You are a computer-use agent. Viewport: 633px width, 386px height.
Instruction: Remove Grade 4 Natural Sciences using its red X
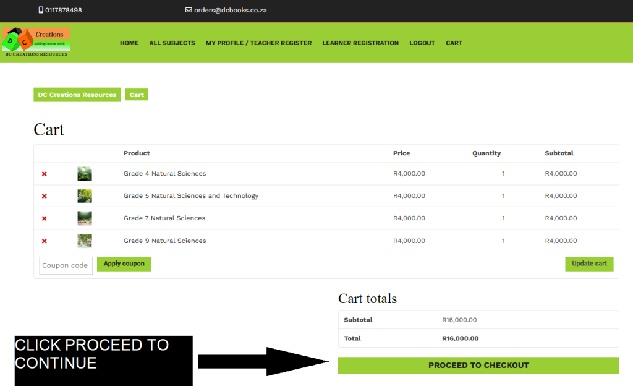pyautogui.click(x=44, y=174)
